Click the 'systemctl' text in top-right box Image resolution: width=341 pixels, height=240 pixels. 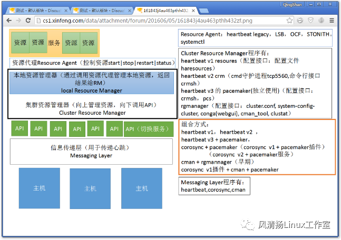coord(192,42)
